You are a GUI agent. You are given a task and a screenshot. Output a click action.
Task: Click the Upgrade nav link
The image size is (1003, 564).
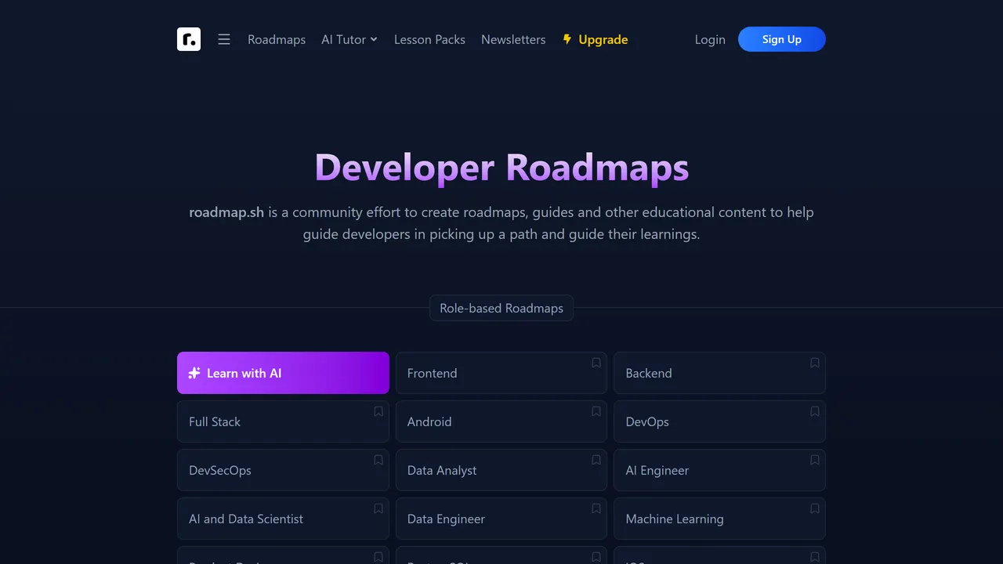point(596,39)
